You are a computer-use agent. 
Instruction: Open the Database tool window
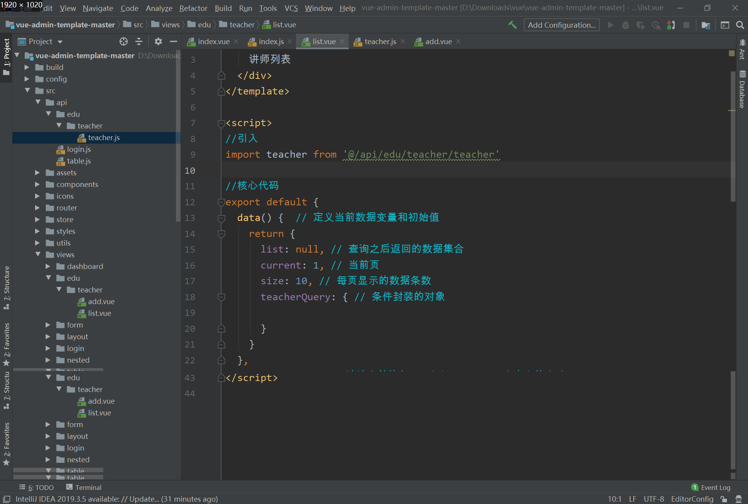pos(742,90)
